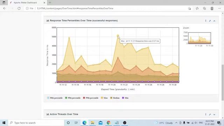Click the browser address bar URL
The image size is (224, 126).
click(75, 8)
